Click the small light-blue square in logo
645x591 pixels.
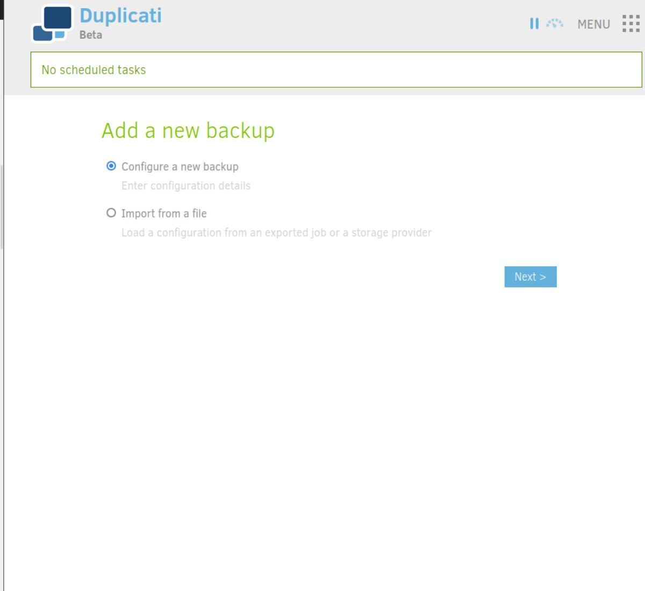click(x=60, y=35)
